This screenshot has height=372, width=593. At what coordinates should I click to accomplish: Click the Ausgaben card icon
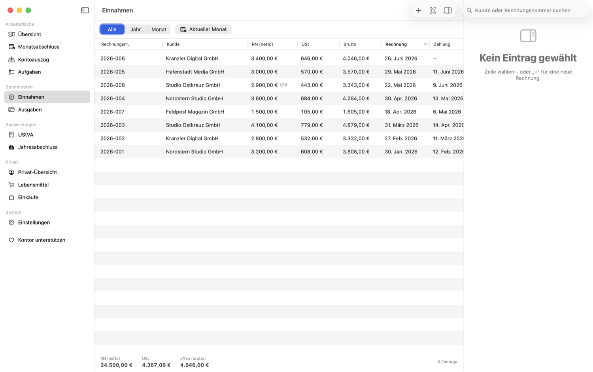point(11,110)
